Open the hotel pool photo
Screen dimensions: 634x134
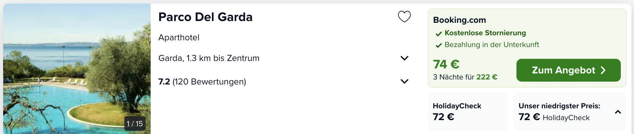click(77, 69)
